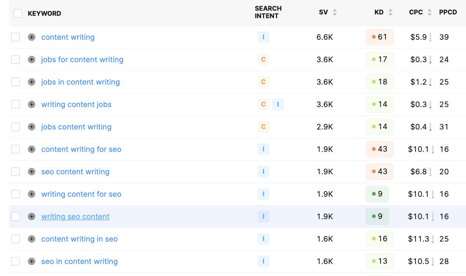Screen dimensions: 466x276
Task: Check the box for 'jobs in content writing'
Action: 16,82
